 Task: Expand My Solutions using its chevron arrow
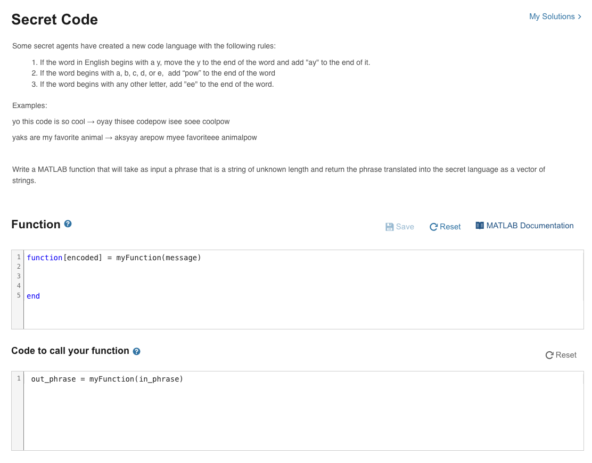tap(580, 16)
